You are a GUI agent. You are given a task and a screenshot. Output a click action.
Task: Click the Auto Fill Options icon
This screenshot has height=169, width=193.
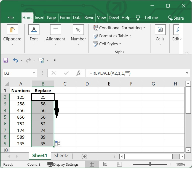(x=57, y=144)
